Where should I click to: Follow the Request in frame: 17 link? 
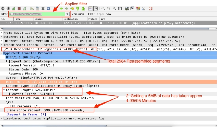[x=26, y=114]
